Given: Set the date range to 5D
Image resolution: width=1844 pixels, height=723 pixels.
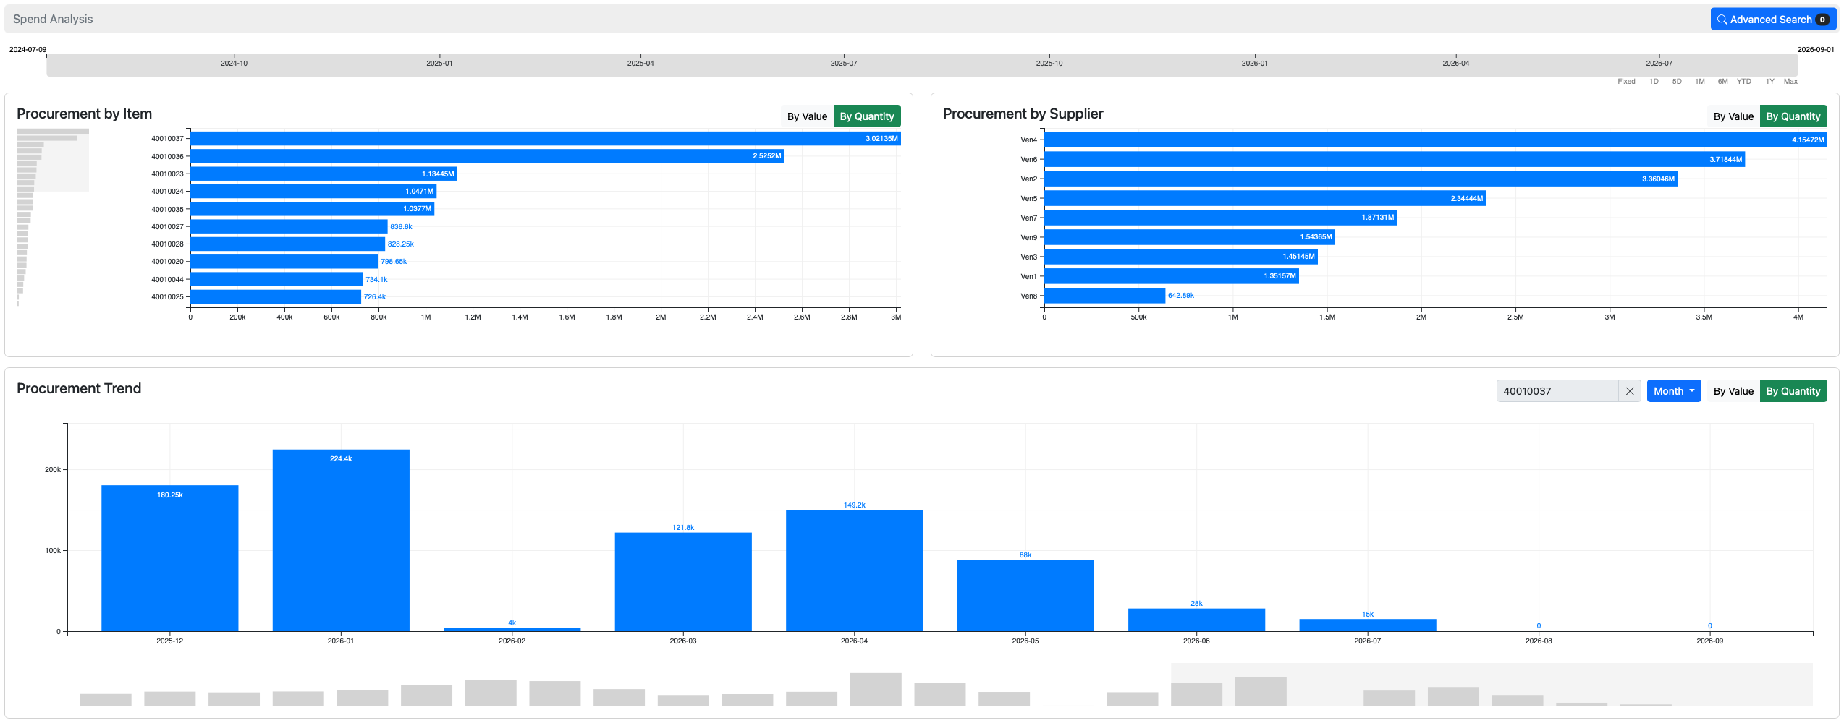Looking at the screenshot, I should click(x=1677, y=82).
